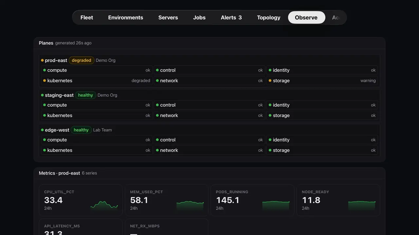
Task: Open the PODS_RUNNING sparkline chart
Action: point(276,205)
